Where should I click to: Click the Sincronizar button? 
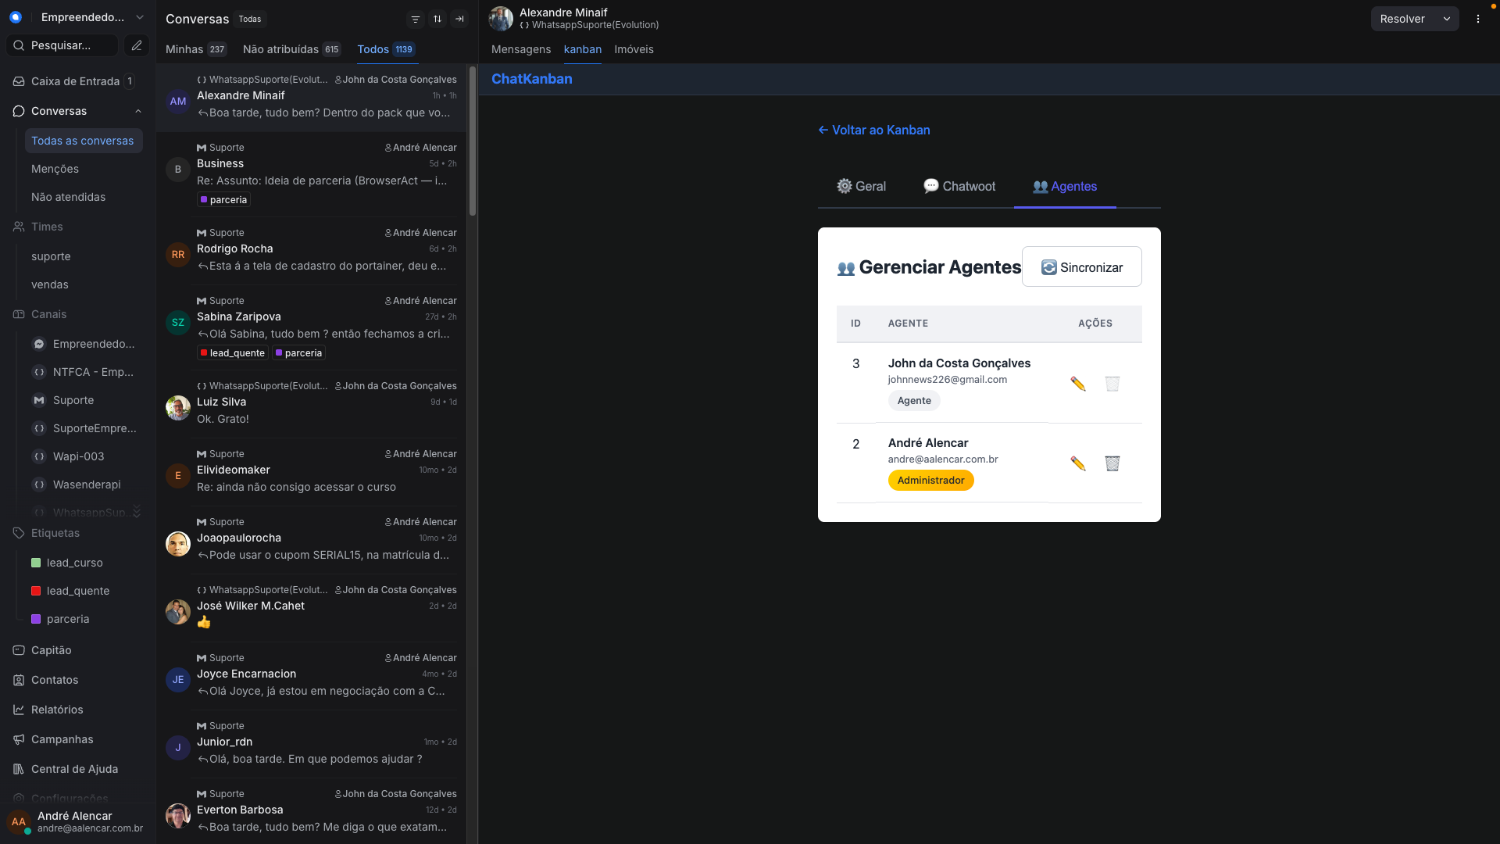point(1082,266)
